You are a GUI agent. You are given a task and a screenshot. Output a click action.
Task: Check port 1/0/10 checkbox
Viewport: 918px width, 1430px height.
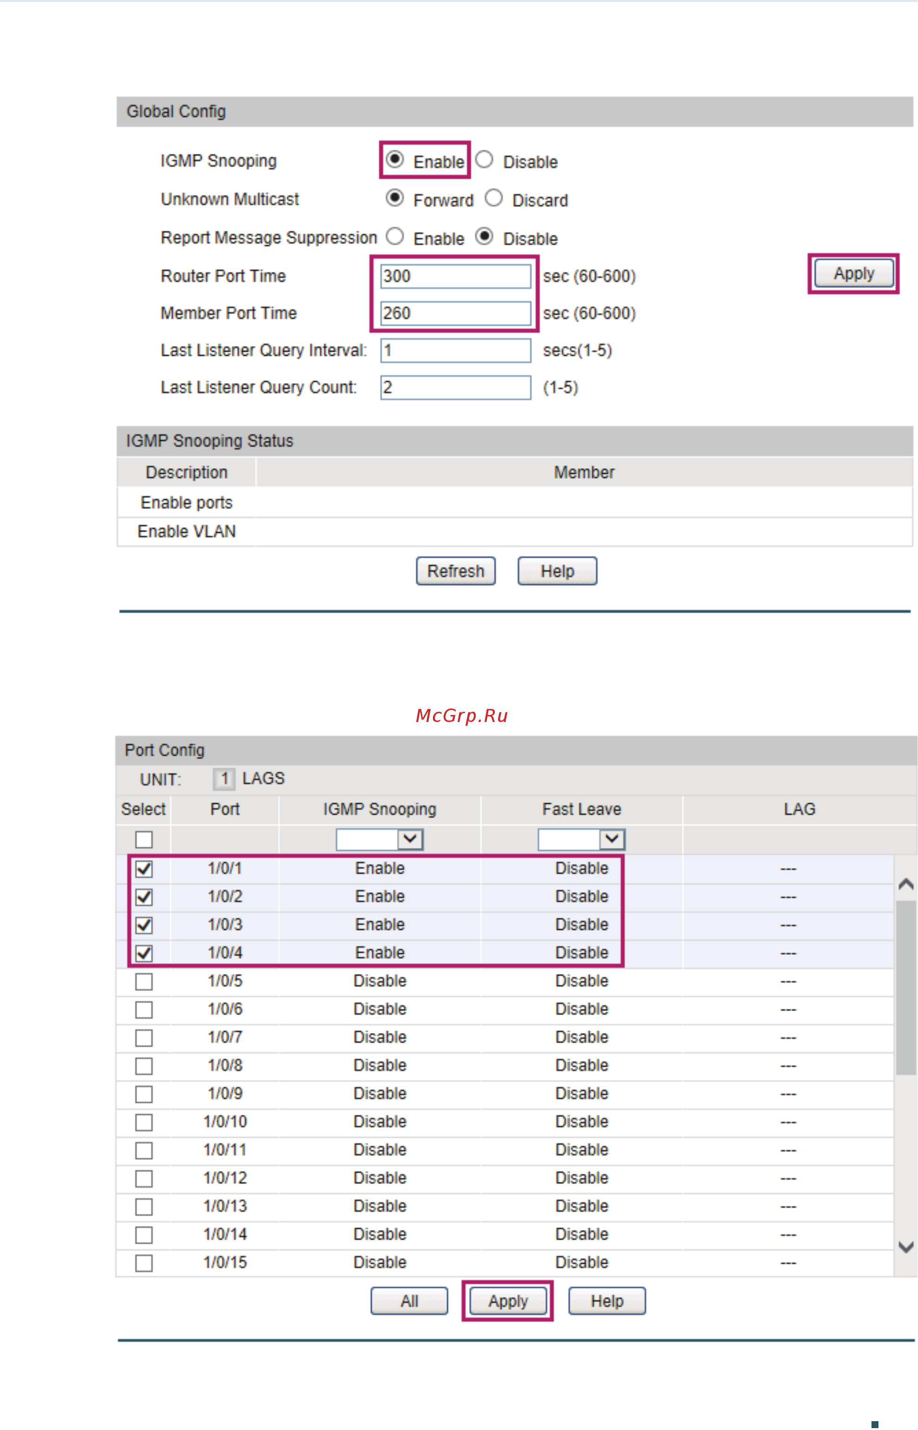click(144, 1122)
